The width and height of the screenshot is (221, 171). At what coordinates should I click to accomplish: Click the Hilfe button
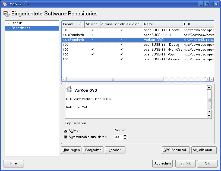click(x=14, y=163)
